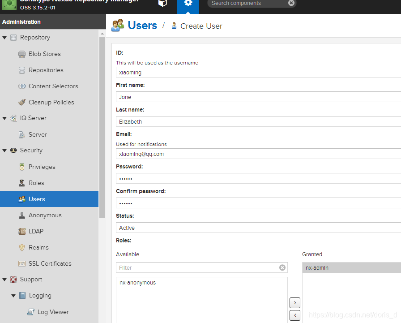Viewport: 401px width, 323px height.
Task: Click the sidebar scroll up arrow
Action: tap(102, 34)
